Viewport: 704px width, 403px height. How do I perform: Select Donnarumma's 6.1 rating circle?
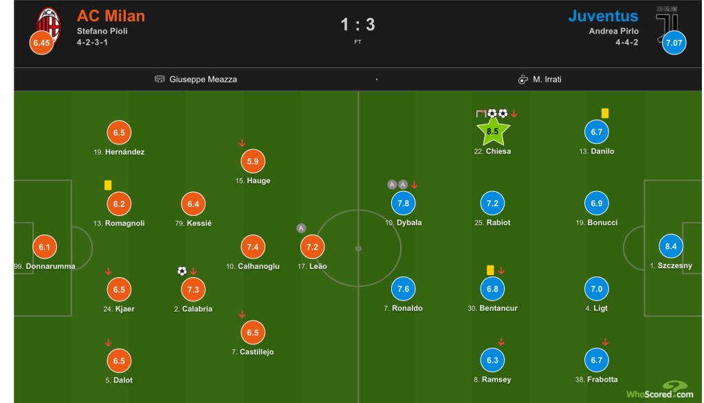point(45,247)
